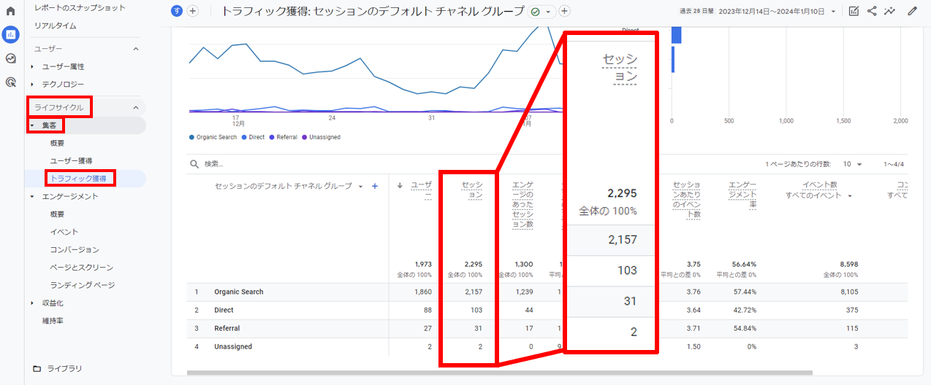Expand ユーザー属性 tree item
Image resolution: width=931 pixels, height=385 pixels.
(x=32, y=66)
